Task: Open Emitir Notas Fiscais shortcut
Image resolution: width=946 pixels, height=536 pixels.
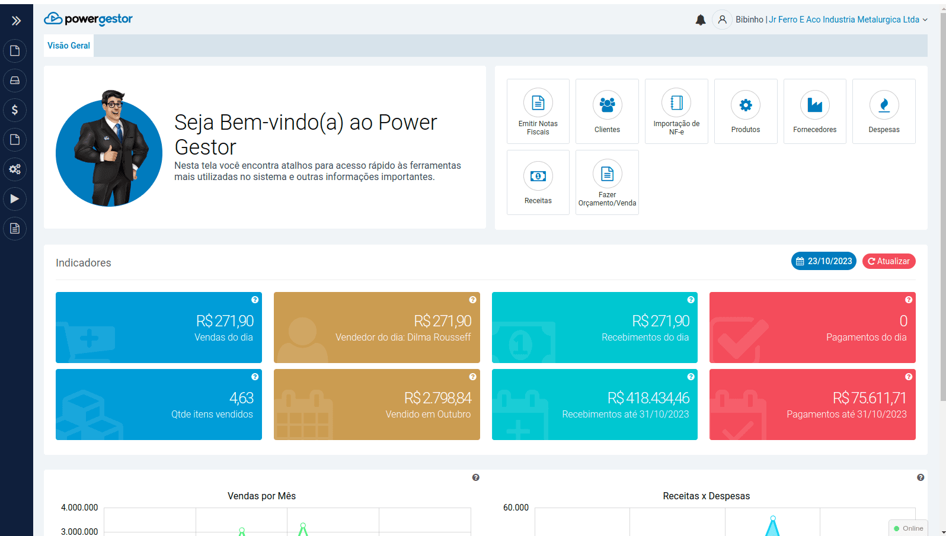Action: (538, 111)
